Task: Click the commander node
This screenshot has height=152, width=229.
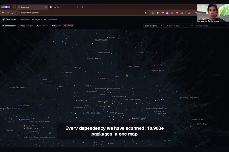Action: click(113, 117)
